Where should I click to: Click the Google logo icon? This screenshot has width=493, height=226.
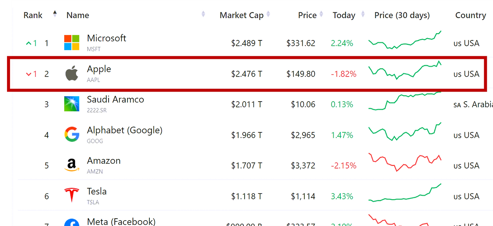pos(72,134)
